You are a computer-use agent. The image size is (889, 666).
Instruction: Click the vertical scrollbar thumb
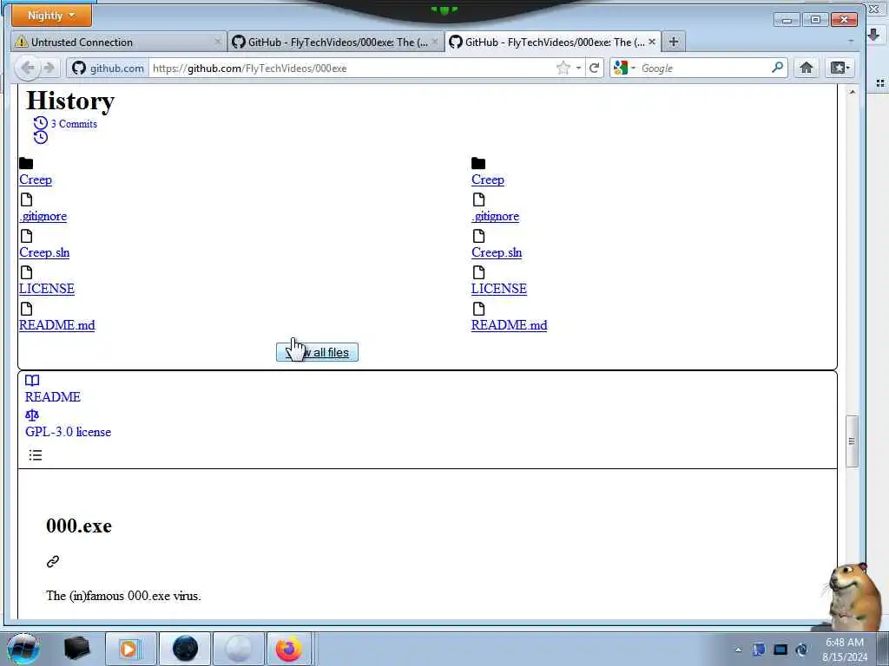[x=852, y=441]
